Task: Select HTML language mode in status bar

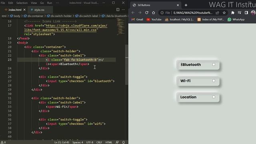Action: click(109, 142)
